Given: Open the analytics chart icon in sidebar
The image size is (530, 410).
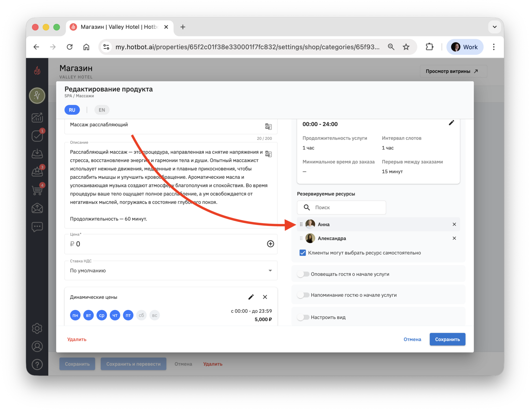Looking at the screenshot, I should click(x=37, y=118).
